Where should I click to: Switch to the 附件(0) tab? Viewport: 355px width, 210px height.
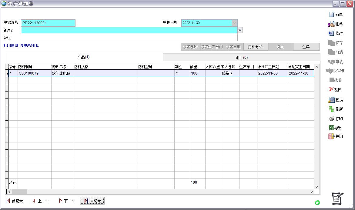[241, 58]
